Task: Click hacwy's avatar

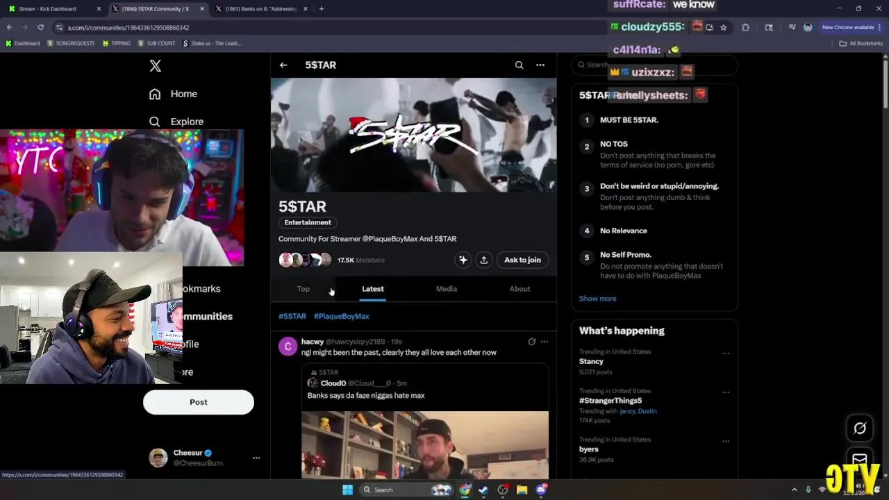Action: point(288,346)
